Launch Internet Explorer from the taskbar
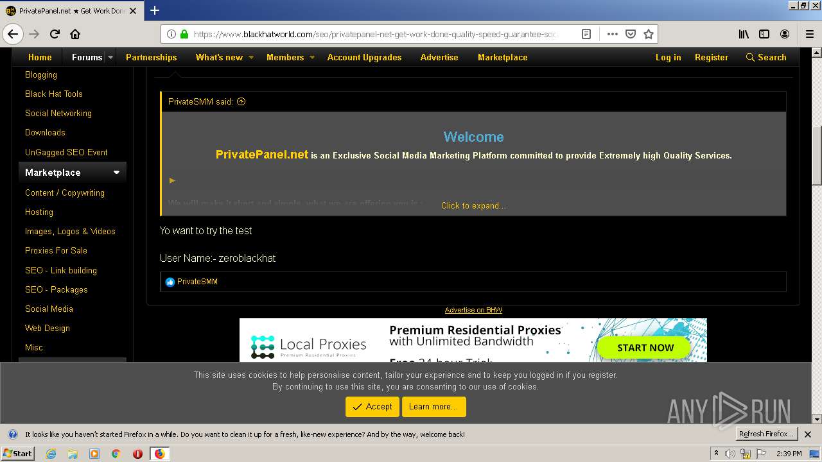This screenshot has height=462, width=822. tap(51, 454)
